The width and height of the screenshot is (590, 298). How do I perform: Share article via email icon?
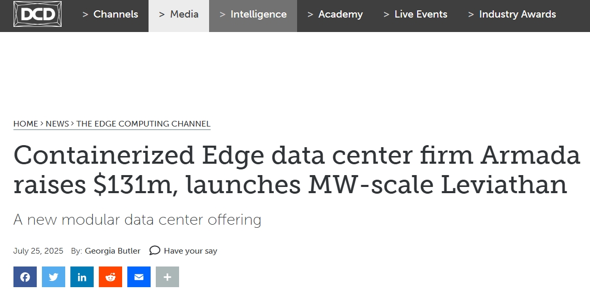pyautogui.click(x=139, y=277)
